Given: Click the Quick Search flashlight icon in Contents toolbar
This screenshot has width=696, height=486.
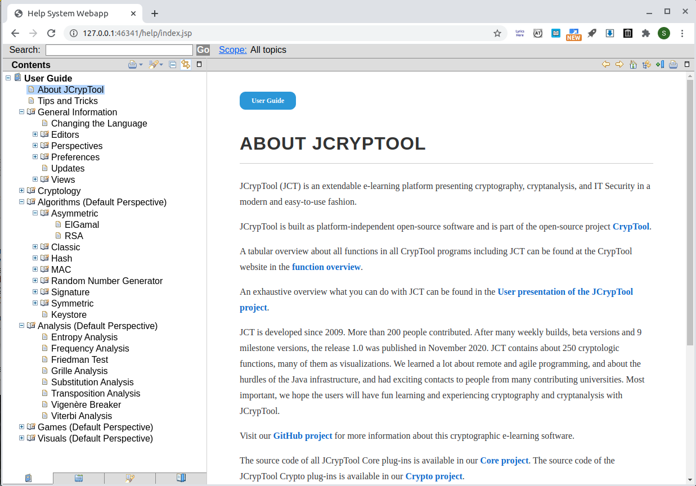Looking at the screenshot, I should click(x=153, y=65).
